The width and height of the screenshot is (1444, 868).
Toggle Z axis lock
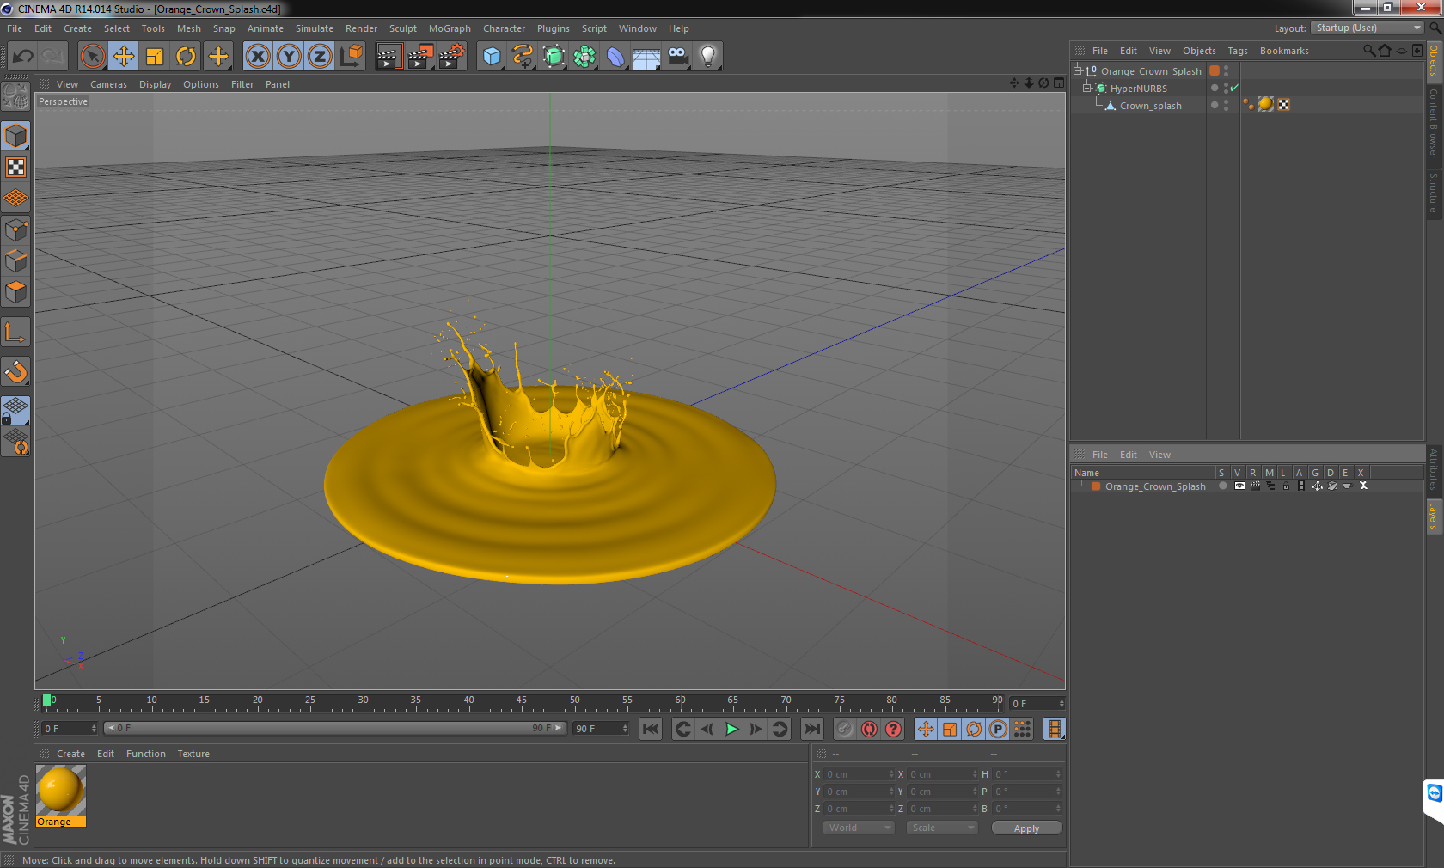pyautogui.click(x=320, y=57)
